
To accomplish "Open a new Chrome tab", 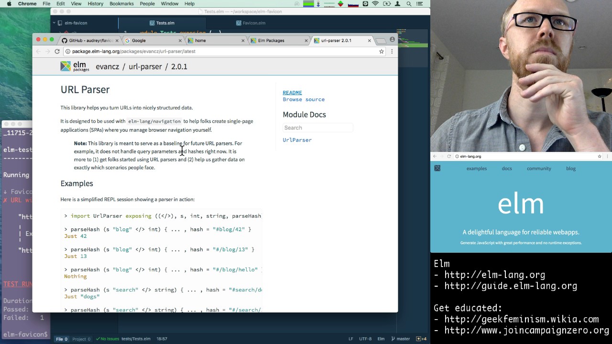I will (x=381, y=41).
